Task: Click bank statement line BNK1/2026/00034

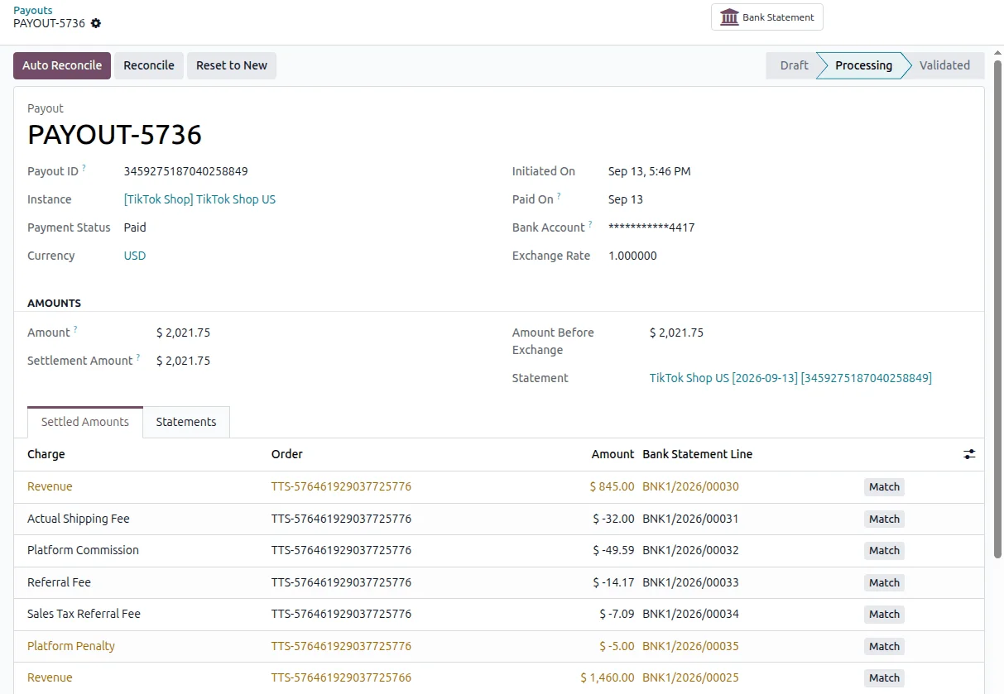Action: tap(690, 615)
